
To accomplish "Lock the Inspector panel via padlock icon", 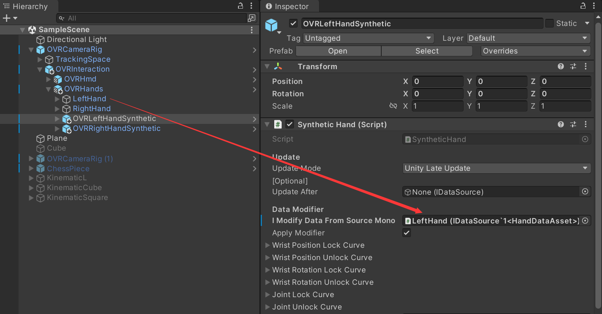I will point(583,6).
